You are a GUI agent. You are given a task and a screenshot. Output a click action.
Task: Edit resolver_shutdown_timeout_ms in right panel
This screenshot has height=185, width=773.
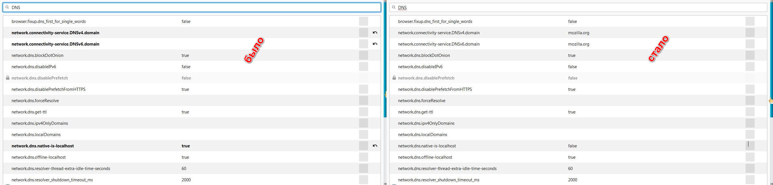point(750,180)
